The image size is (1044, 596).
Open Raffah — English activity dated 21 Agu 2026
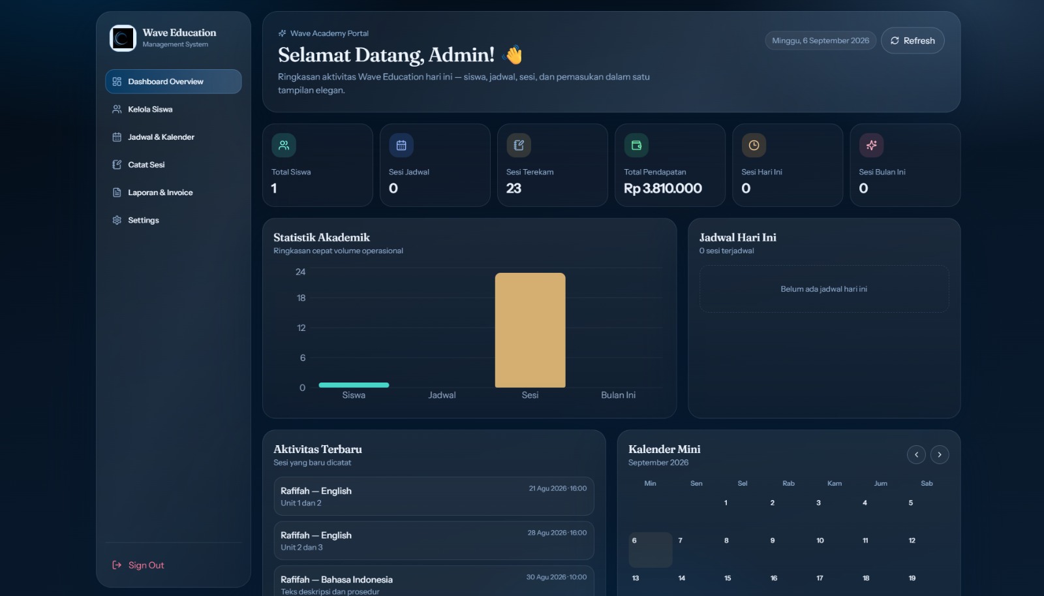coord(434,496)
